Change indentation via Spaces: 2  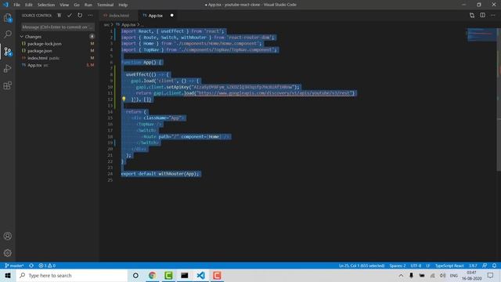398,266
